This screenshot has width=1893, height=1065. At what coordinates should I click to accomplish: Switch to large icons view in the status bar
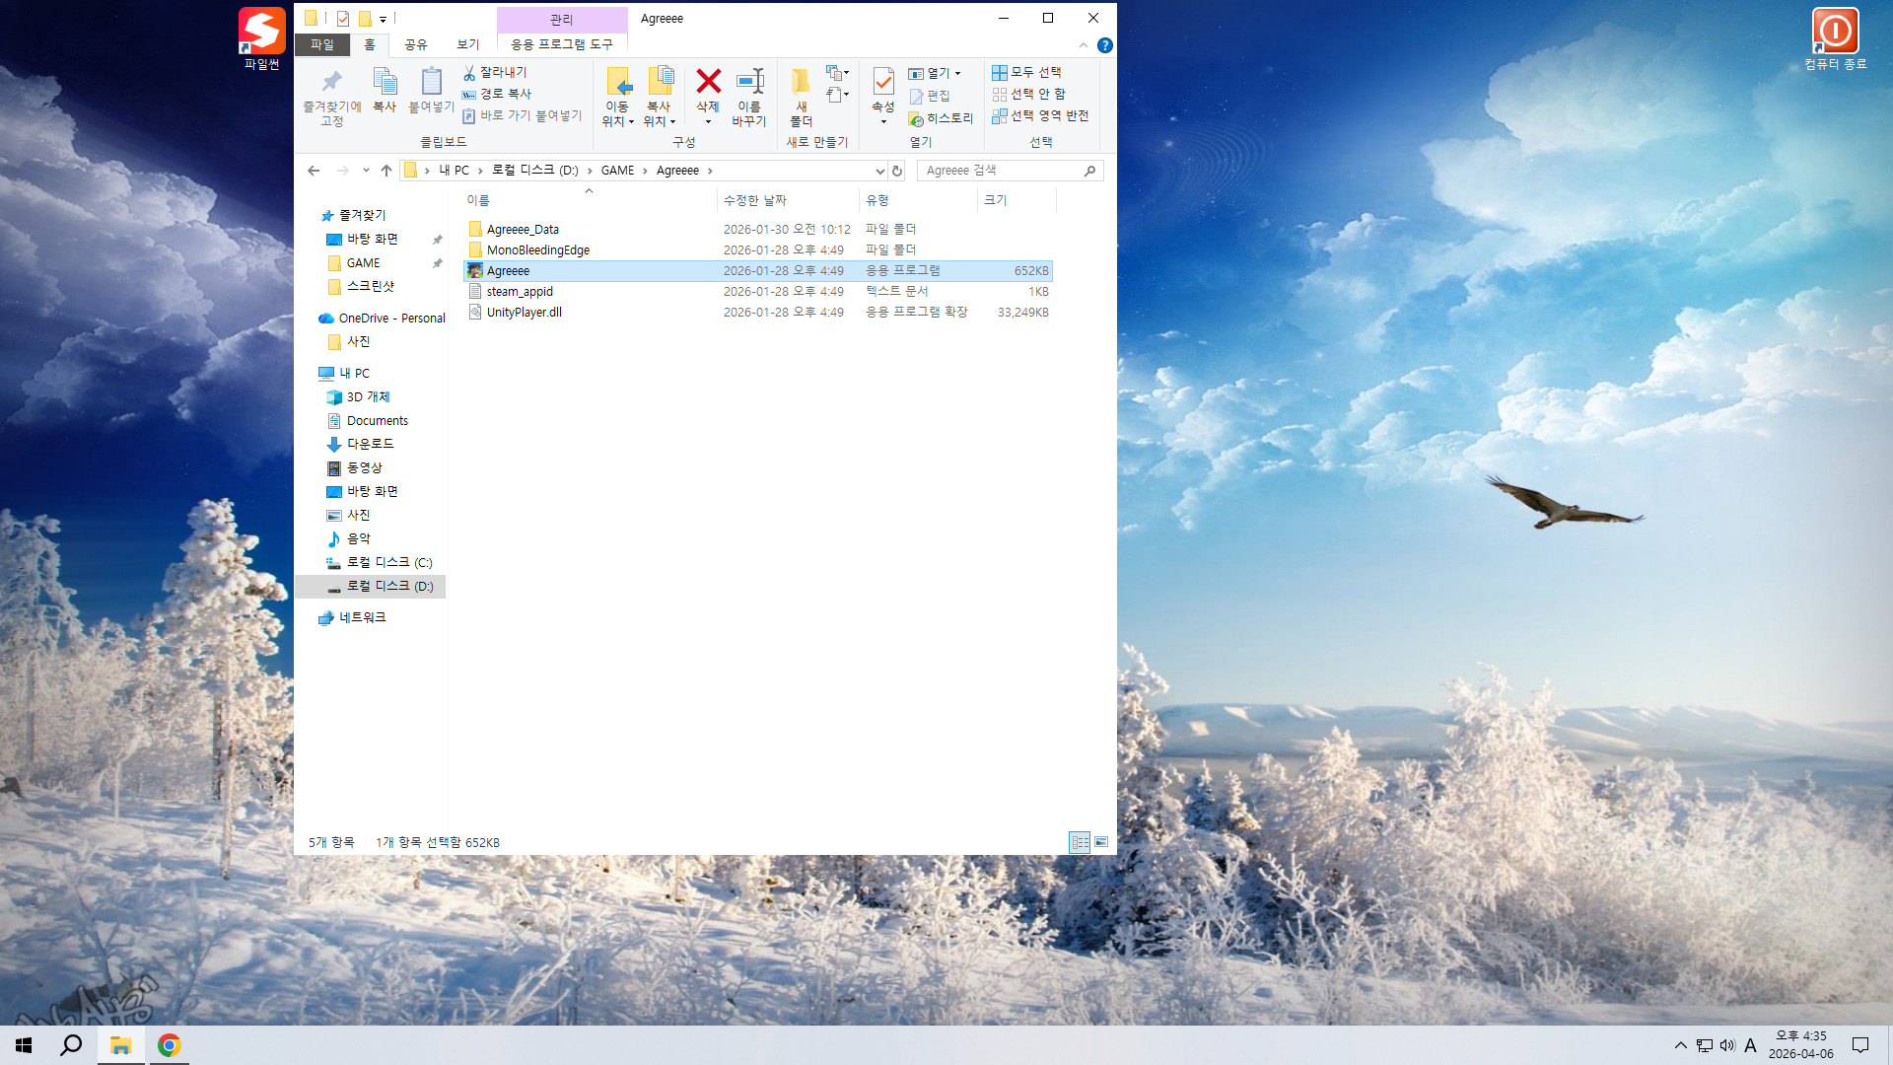pyautogui.click(x=1101, y=842)
